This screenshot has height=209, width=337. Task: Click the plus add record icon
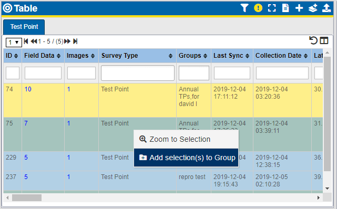click(x=299, y=8)
